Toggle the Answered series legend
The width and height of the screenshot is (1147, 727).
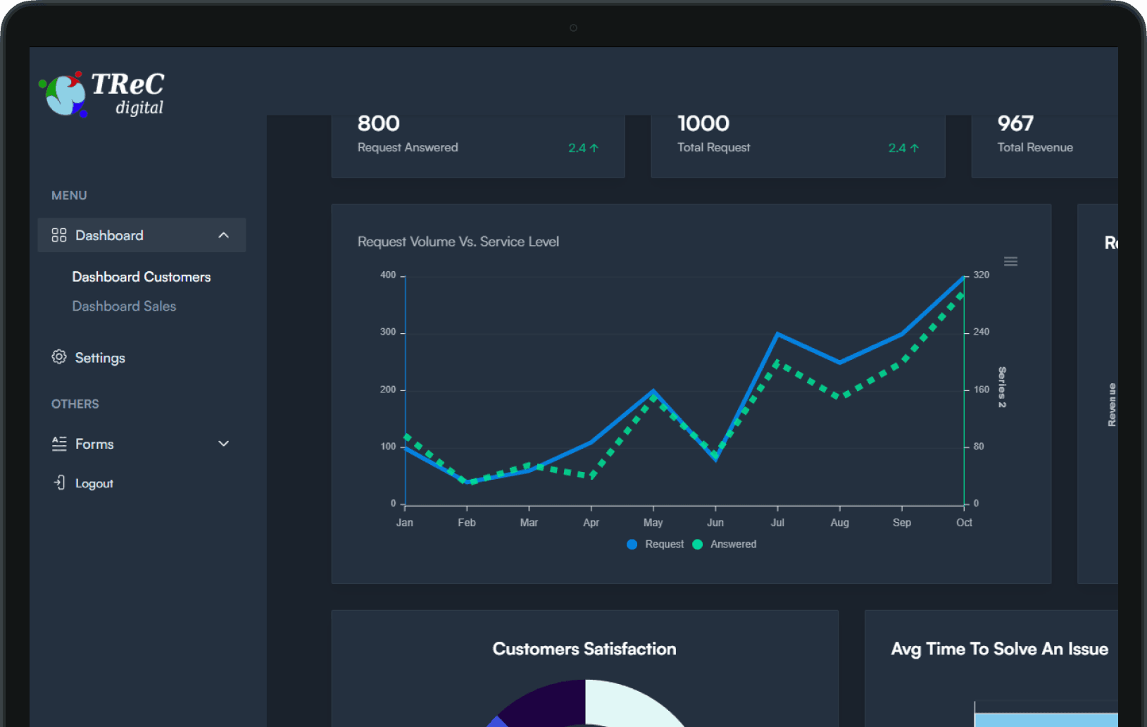point(725,545)
